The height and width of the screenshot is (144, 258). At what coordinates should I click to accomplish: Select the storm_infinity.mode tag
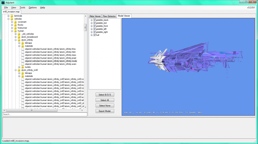[51, 61]
